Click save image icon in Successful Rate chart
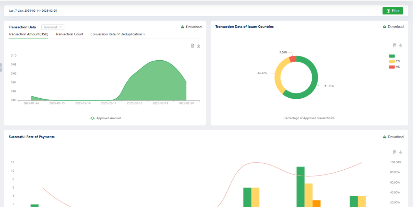The image size is (413, 207). [x=401, y=152]
